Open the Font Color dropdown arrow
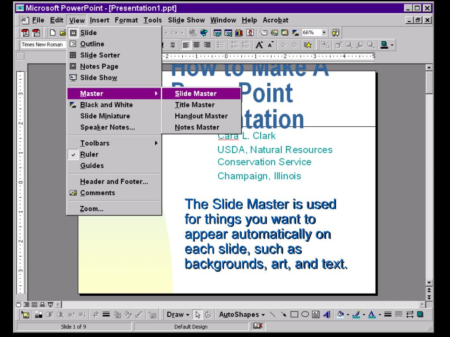This screenshot has height=337, width=450. [x=380, y=315]
